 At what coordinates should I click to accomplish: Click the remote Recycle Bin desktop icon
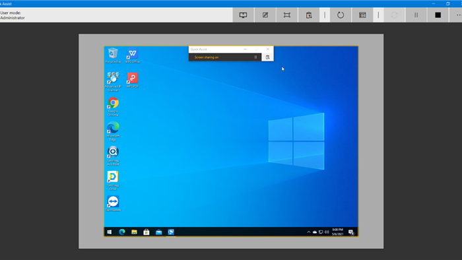point(113,55)
